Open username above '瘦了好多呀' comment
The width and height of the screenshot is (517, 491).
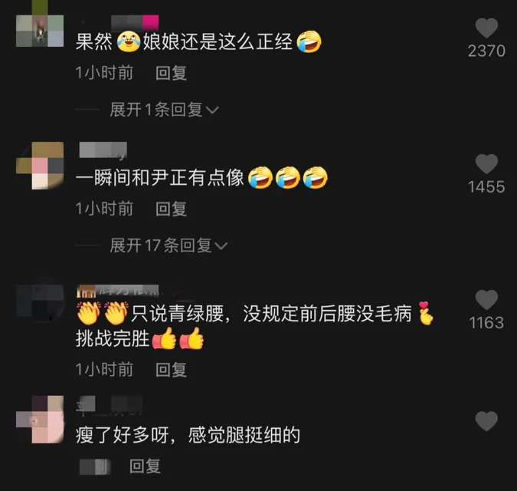click(110, 405)
